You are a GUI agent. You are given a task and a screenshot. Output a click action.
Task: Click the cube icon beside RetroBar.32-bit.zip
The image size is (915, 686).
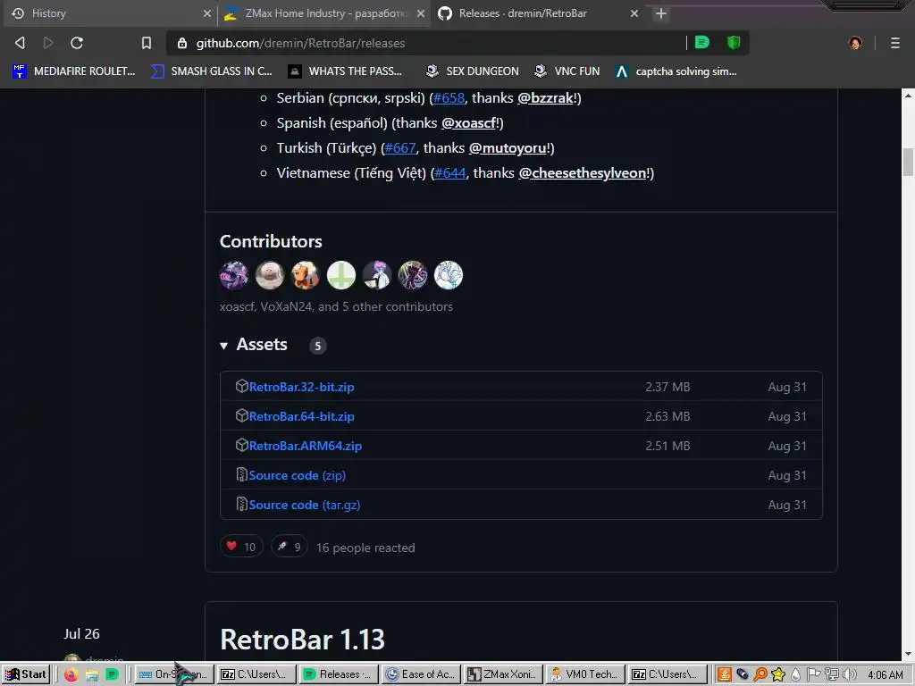click(241, 386)
